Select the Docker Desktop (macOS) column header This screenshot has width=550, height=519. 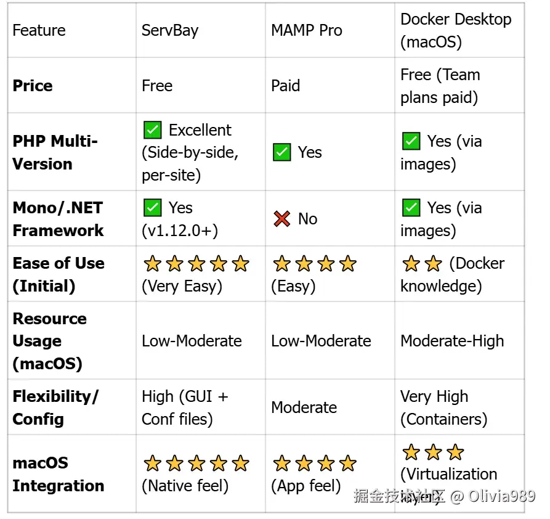(x=456, y=30)
